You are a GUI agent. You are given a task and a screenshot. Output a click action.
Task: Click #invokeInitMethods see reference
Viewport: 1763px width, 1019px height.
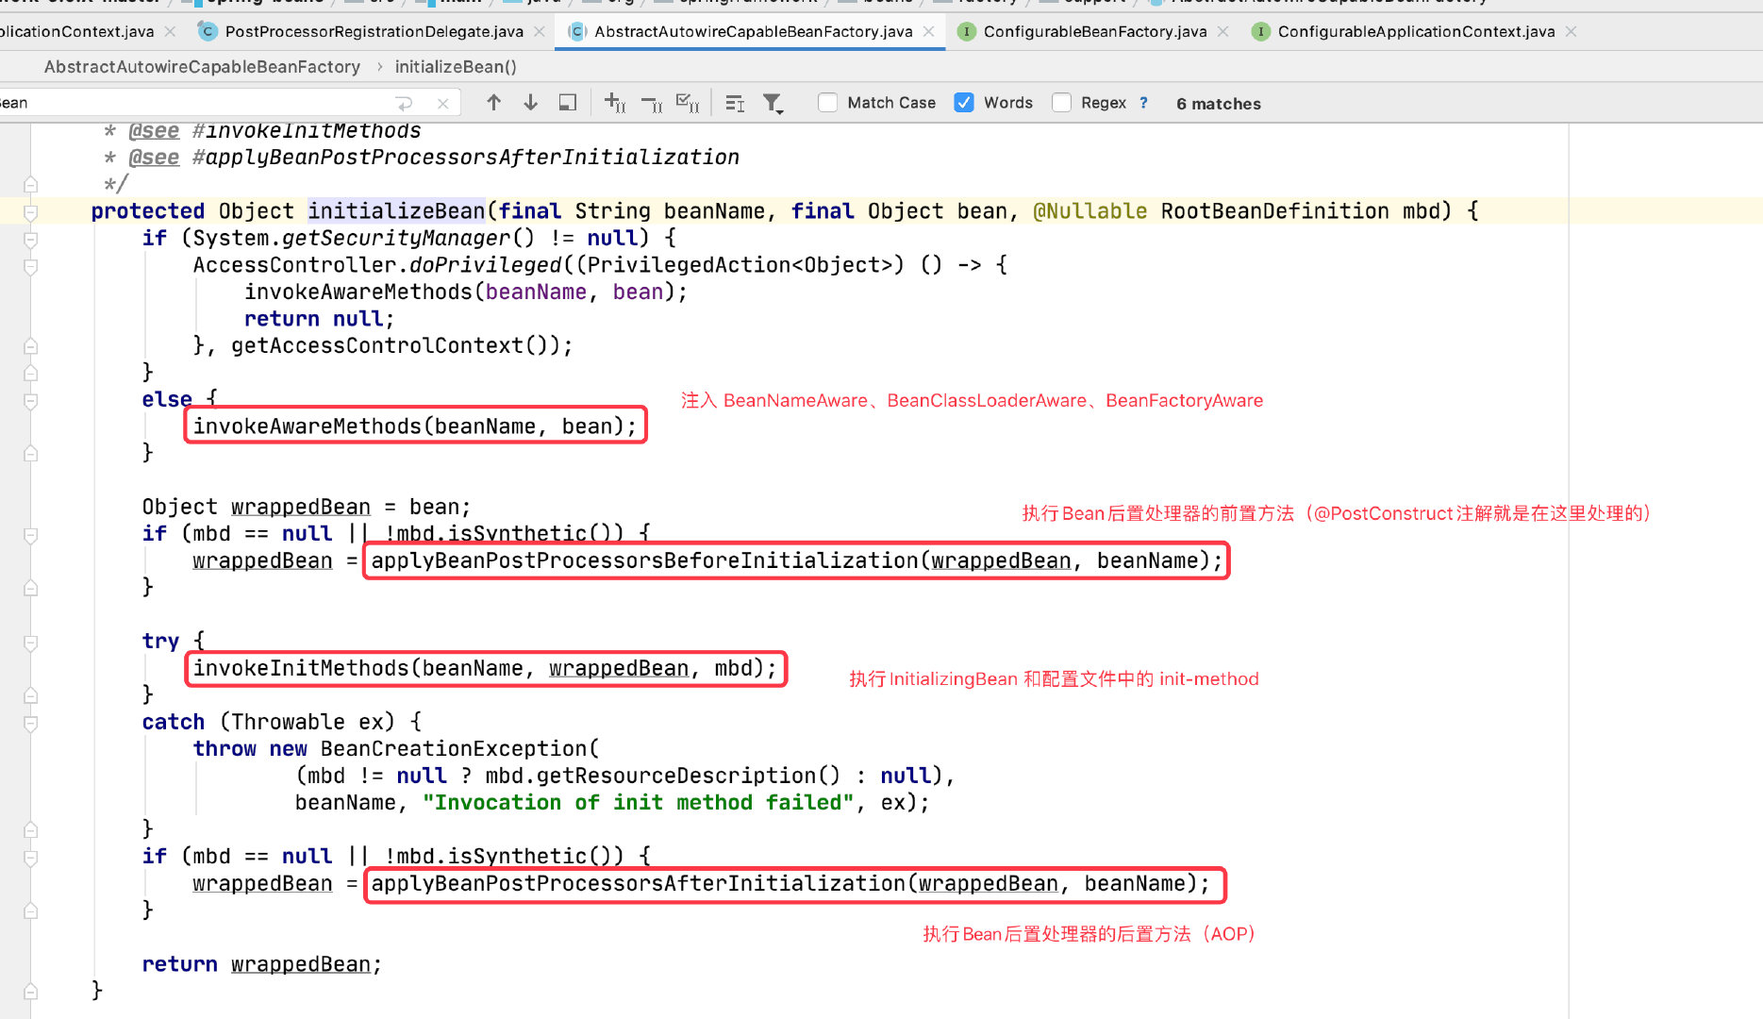pyautogui.click(x=307, y=131)
